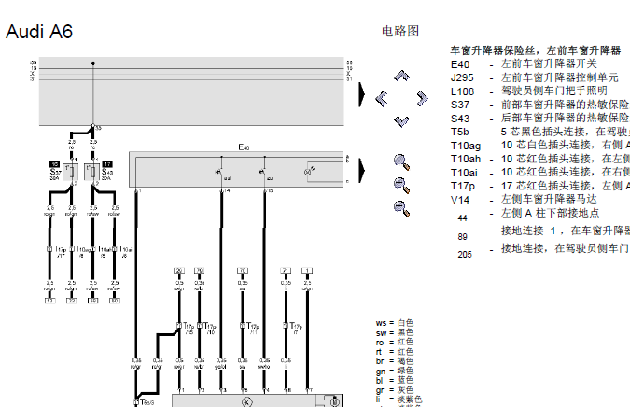Click the 'auf' switch symbol in E40
This screenshot has height=407, width=630.
pos(219,172)
